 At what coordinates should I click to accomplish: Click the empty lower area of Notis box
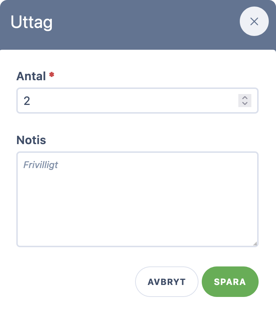click(138, 216)
